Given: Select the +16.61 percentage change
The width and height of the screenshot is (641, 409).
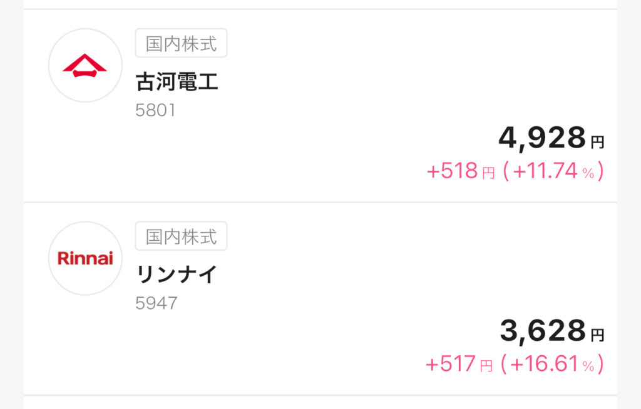Looking at the screenshot, I should pyautogui.click(x=543, y=363).
